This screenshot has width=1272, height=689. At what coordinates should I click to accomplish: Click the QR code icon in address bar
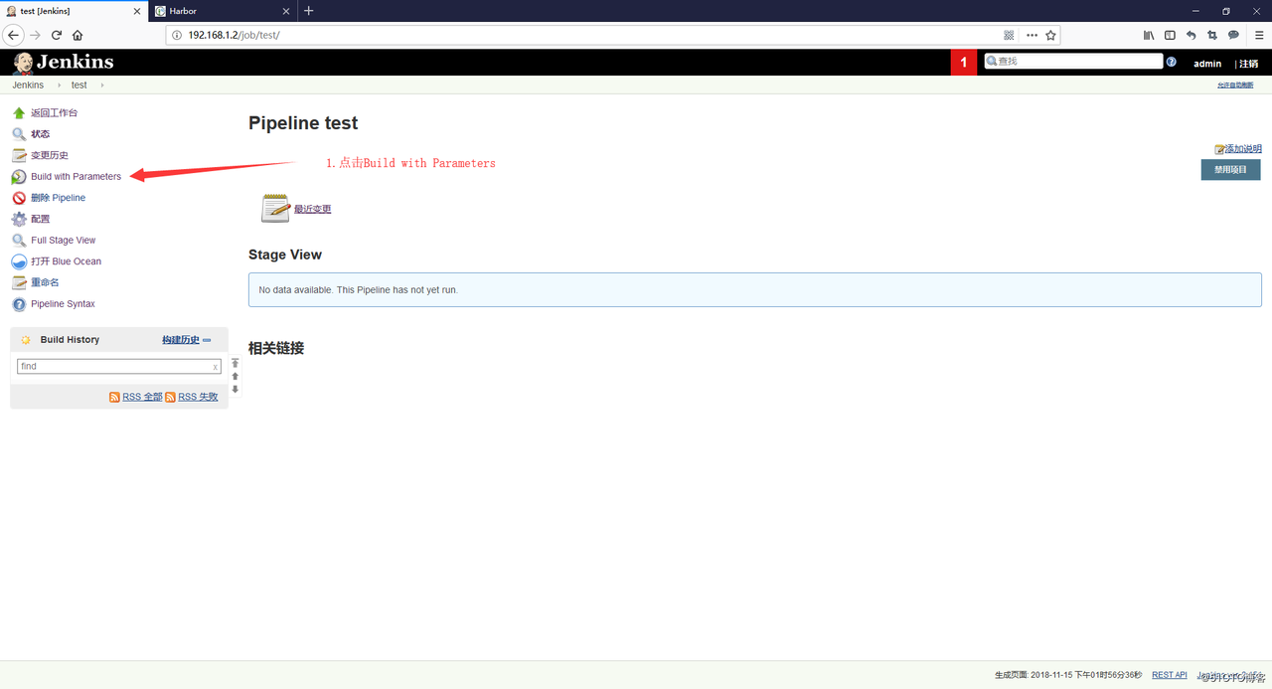coord(1009,35)
